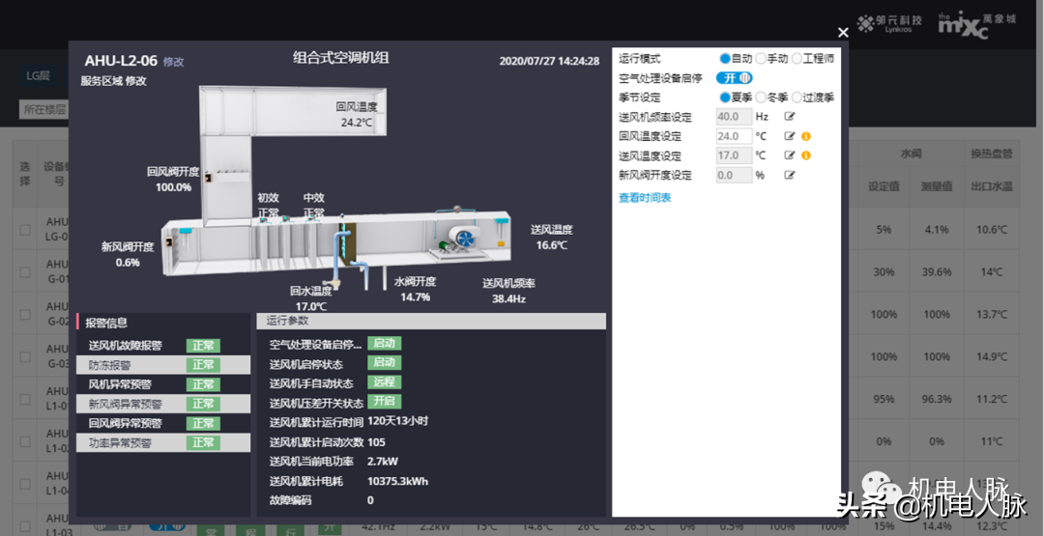The height and width of the screenshot is (536, 1044).
Task: Click 回风温度设定 input field
Action: click(734, 135)
